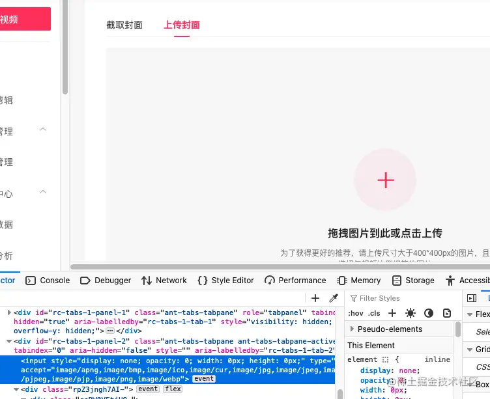Click the 拖拽图片到此或点击上传 text

click(385, 233)
